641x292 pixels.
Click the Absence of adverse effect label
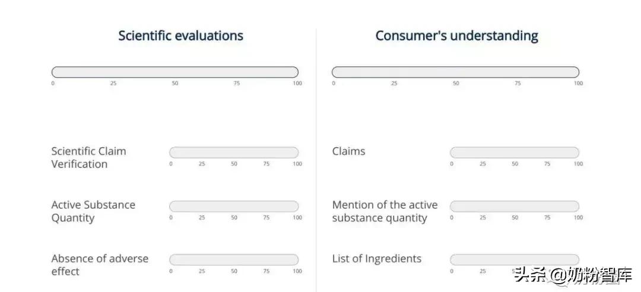100,265
